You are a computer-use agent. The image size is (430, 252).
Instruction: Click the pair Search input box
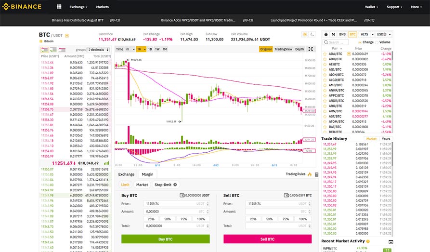(336, 42)
